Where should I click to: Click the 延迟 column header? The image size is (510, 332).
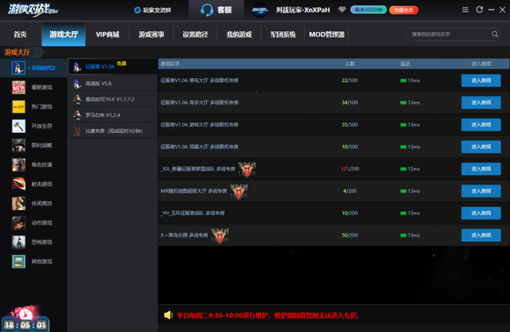coord(406,64)
